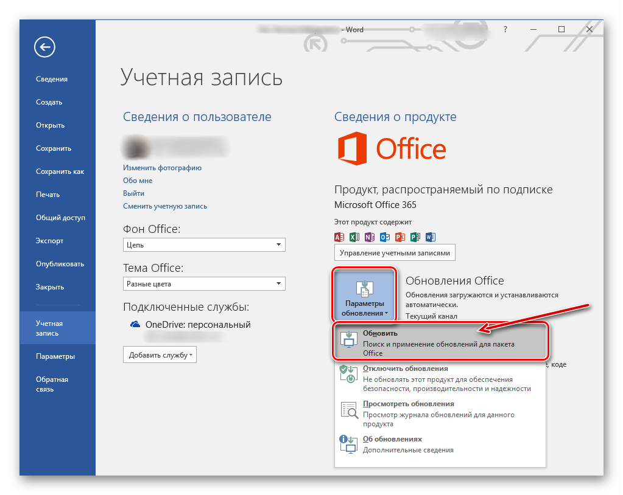The image size is (623, 495).
Task: Click the Disable Updates (Отключить обновления) shield icon
Action: (348, 375)
